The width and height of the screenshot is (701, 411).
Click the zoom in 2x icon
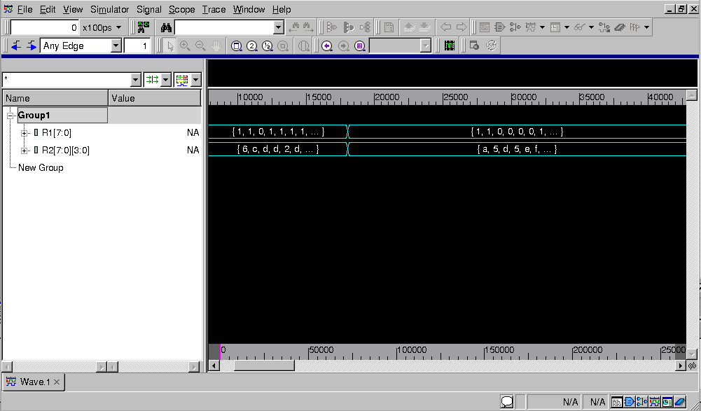[251, 46]
